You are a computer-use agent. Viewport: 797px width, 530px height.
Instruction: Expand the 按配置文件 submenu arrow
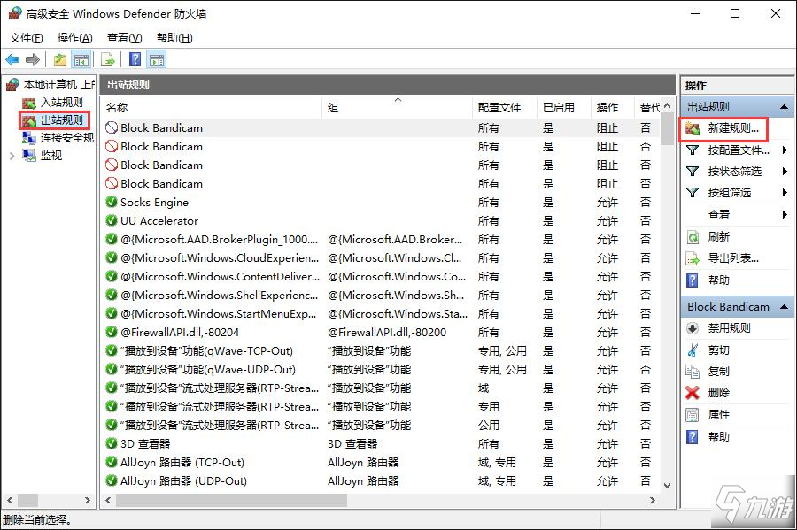785,150
